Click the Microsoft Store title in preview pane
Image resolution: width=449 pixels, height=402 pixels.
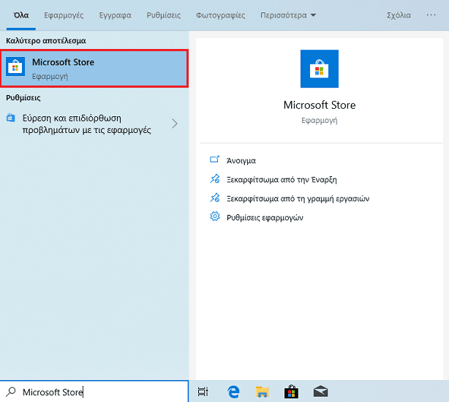pos(320,105)
